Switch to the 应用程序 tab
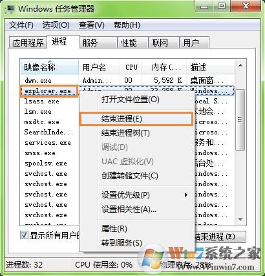 (28, 43)
